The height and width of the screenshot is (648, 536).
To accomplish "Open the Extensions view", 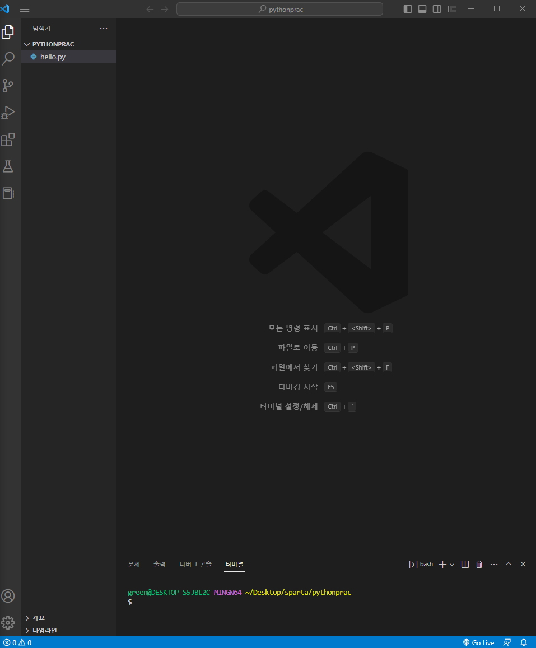I will click(x=8, y=139).
